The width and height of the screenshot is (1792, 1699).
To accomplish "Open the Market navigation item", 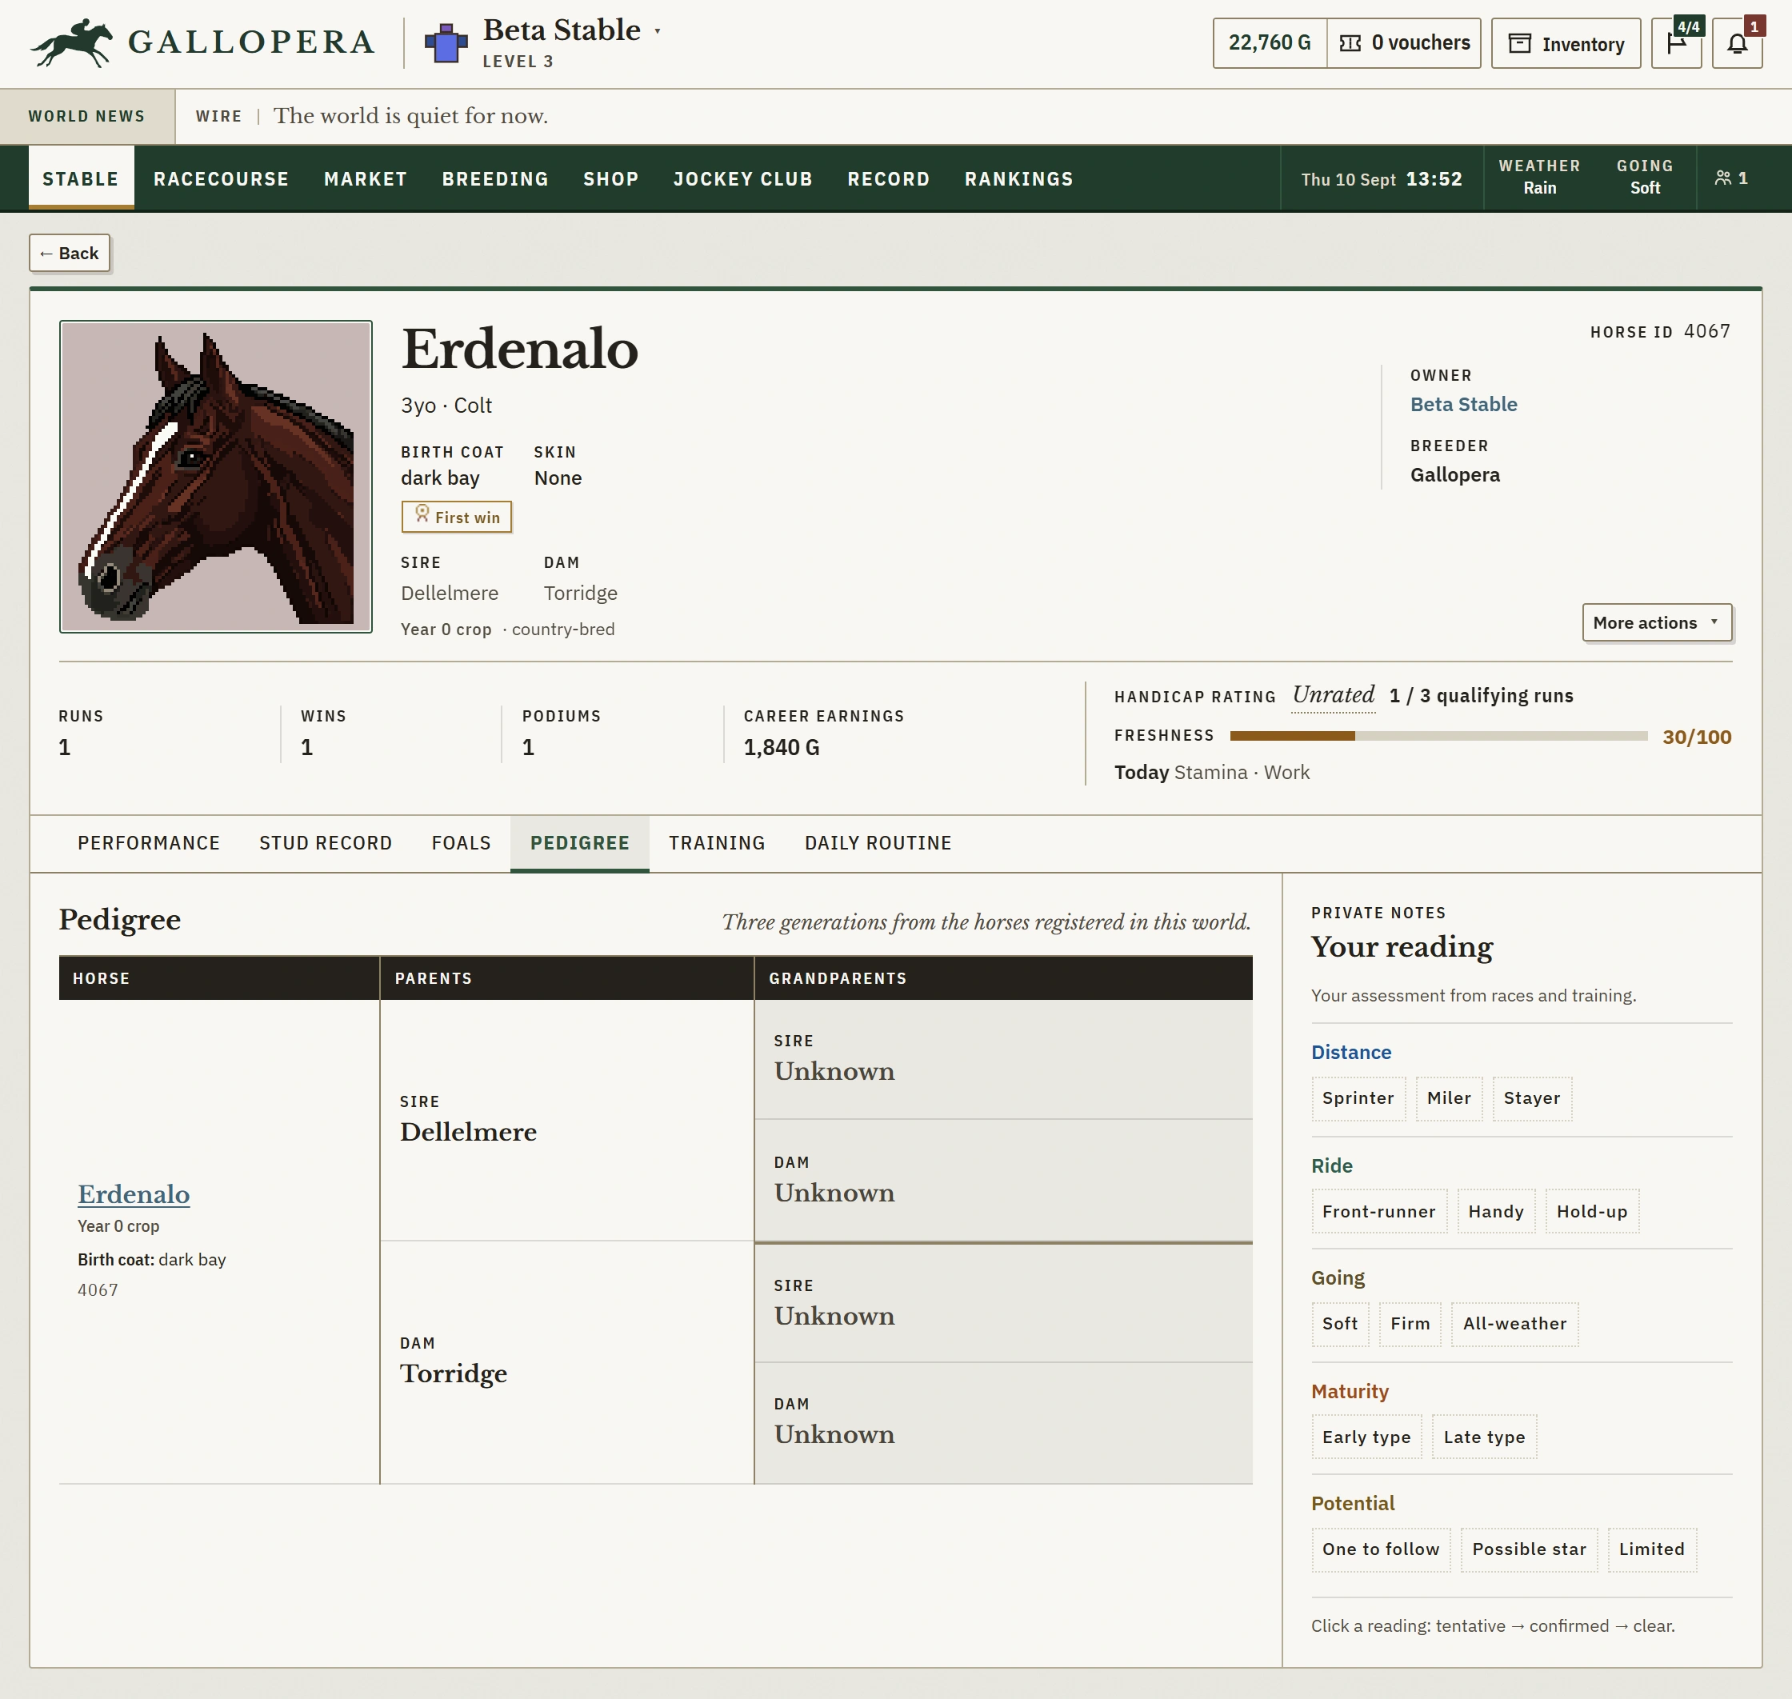I will 365,179.
